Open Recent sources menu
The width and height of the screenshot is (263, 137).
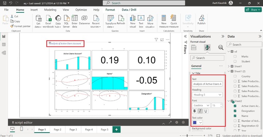tap(96, 21)
